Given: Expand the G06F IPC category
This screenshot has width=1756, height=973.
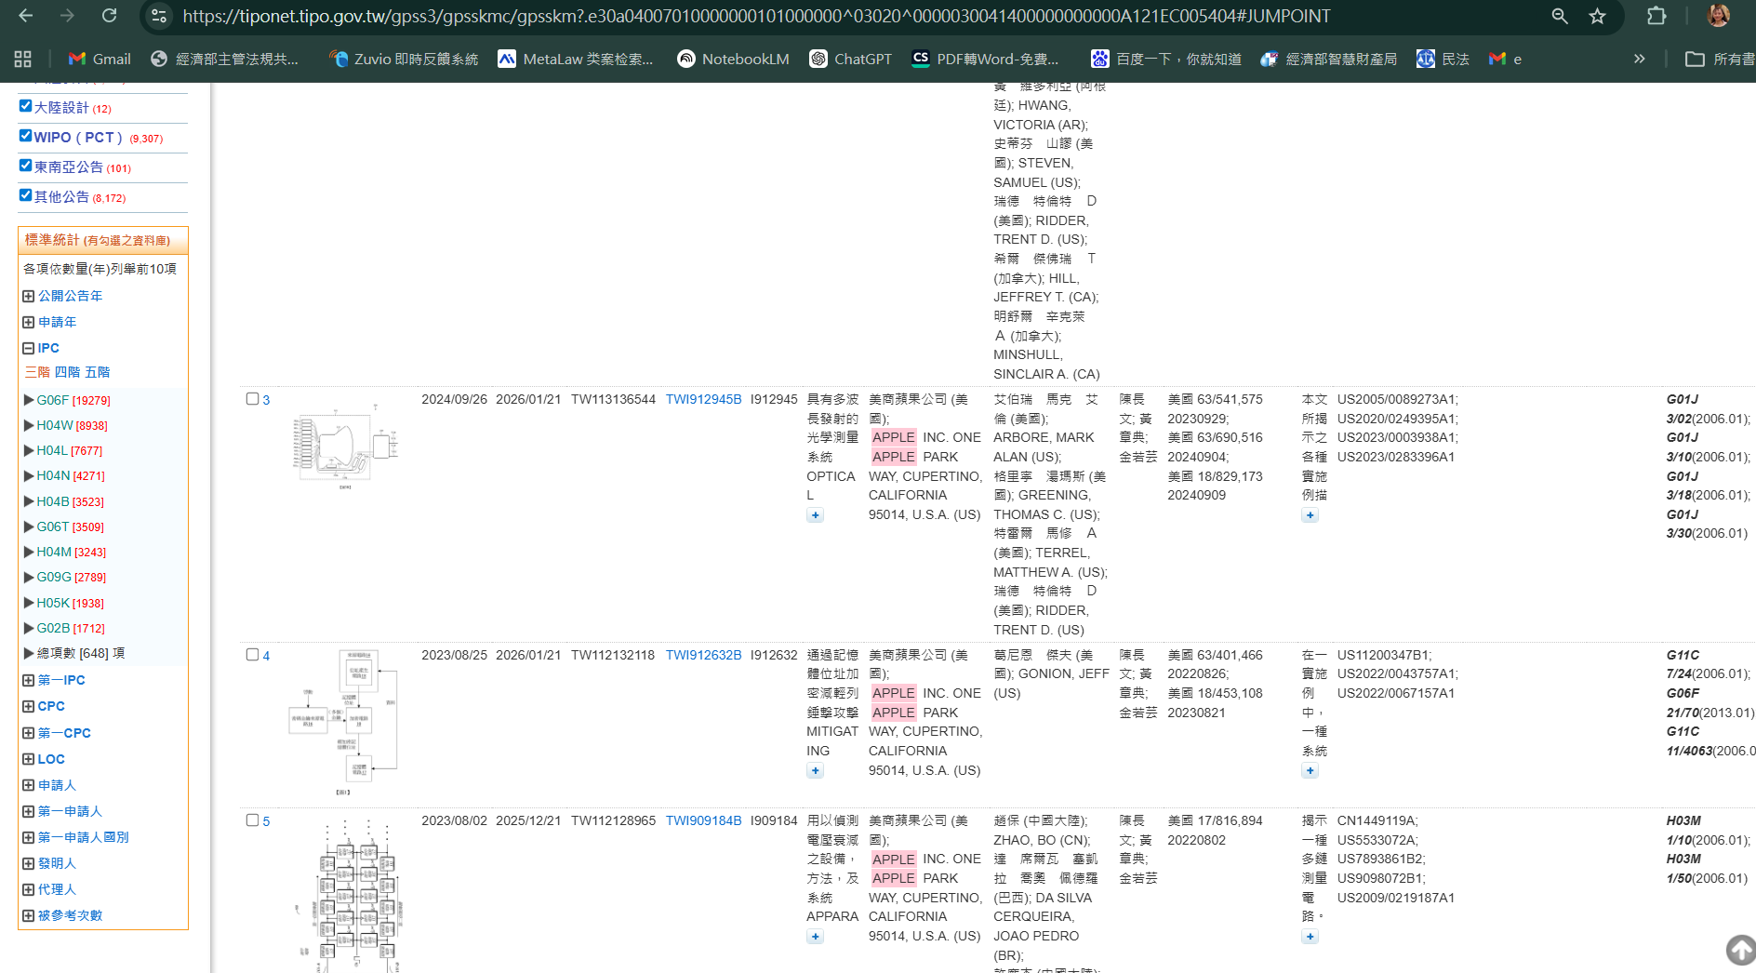Looking at the screenshot, I should click(x=29, y=400).
